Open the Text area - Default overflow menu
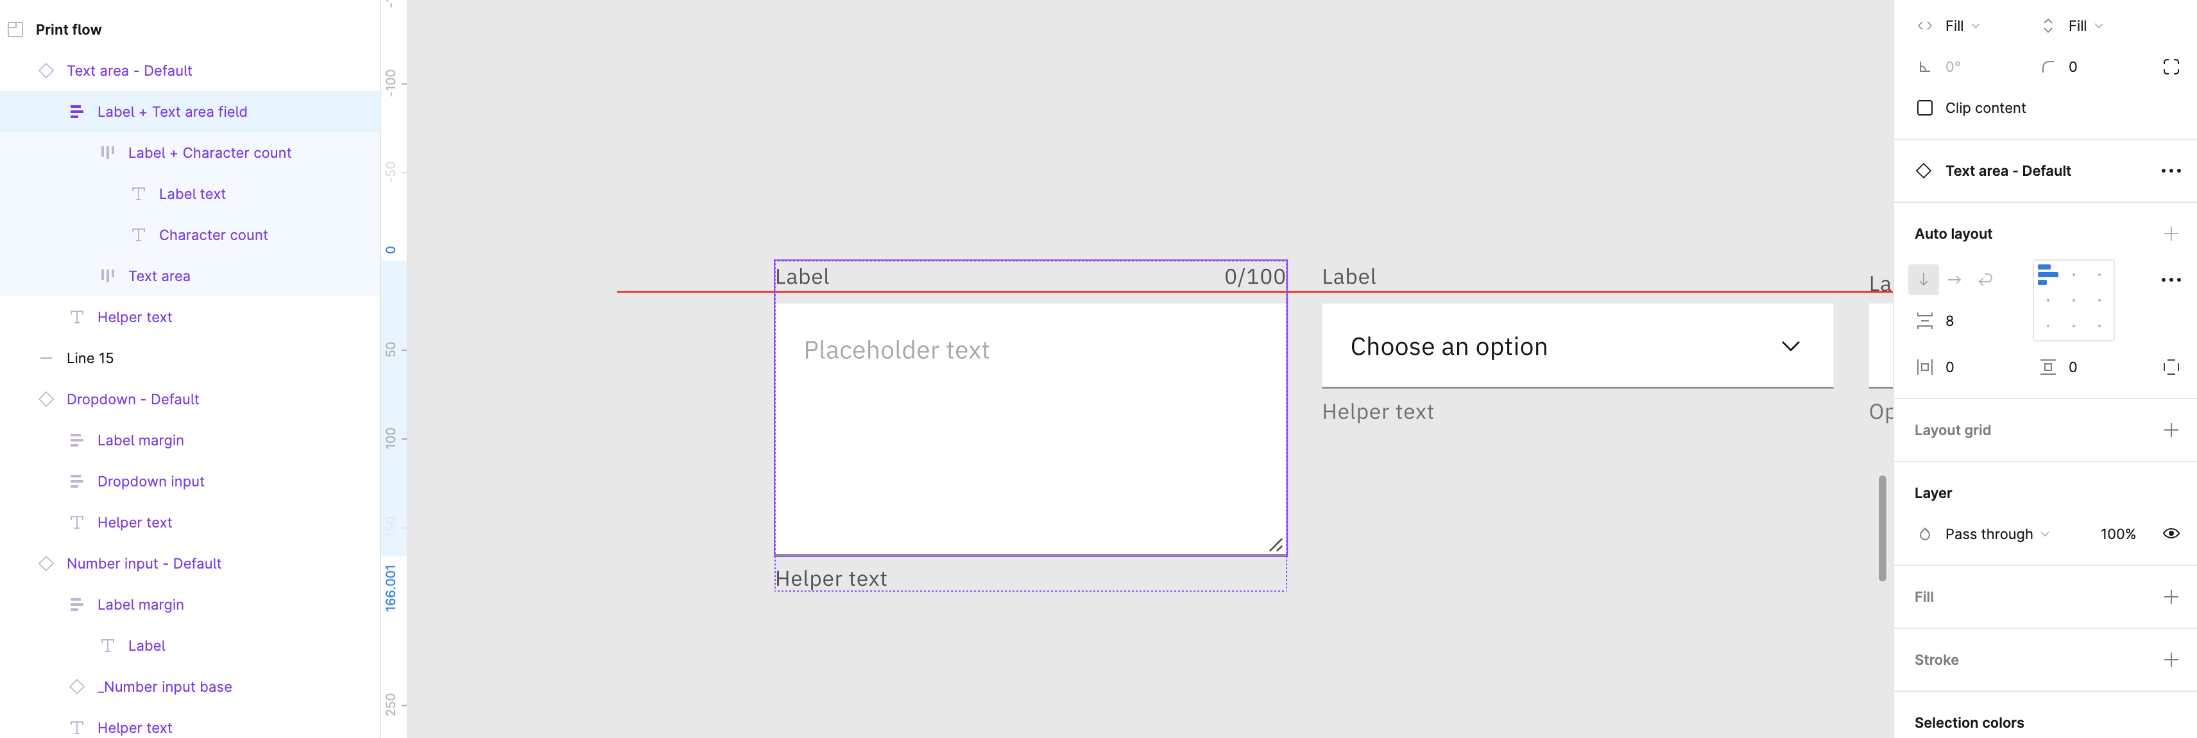The image size is (2197, 738). click(x=2171, y=170)
